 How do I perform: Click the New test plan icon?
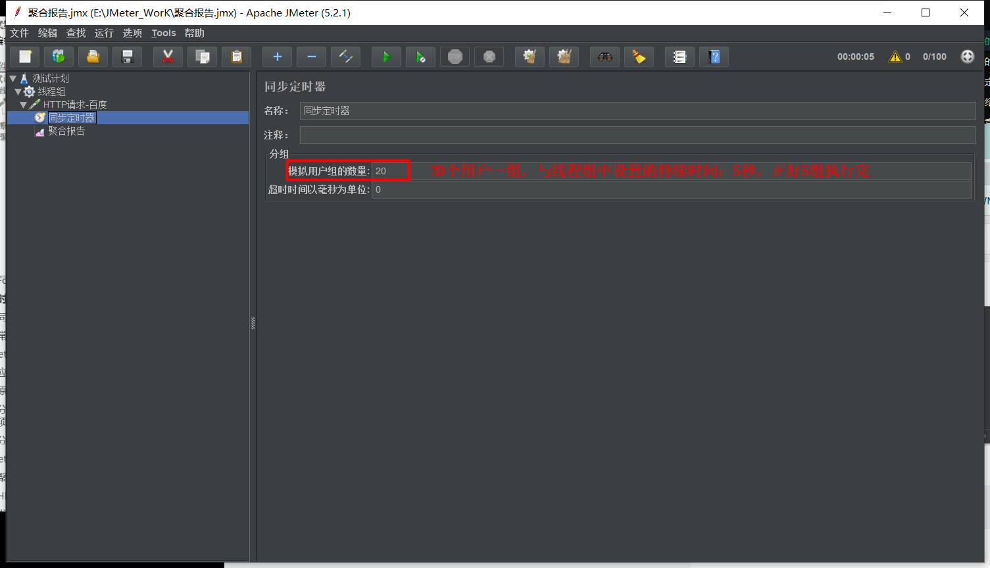point(25,57)
